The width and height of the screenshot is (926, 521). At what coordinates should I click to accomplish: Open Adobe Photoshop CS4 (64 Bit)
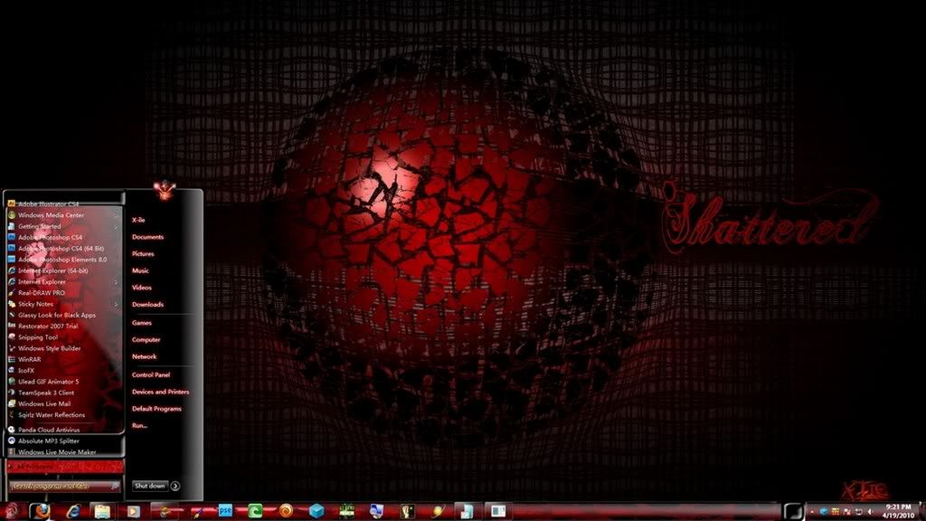[x=61, y=248]
